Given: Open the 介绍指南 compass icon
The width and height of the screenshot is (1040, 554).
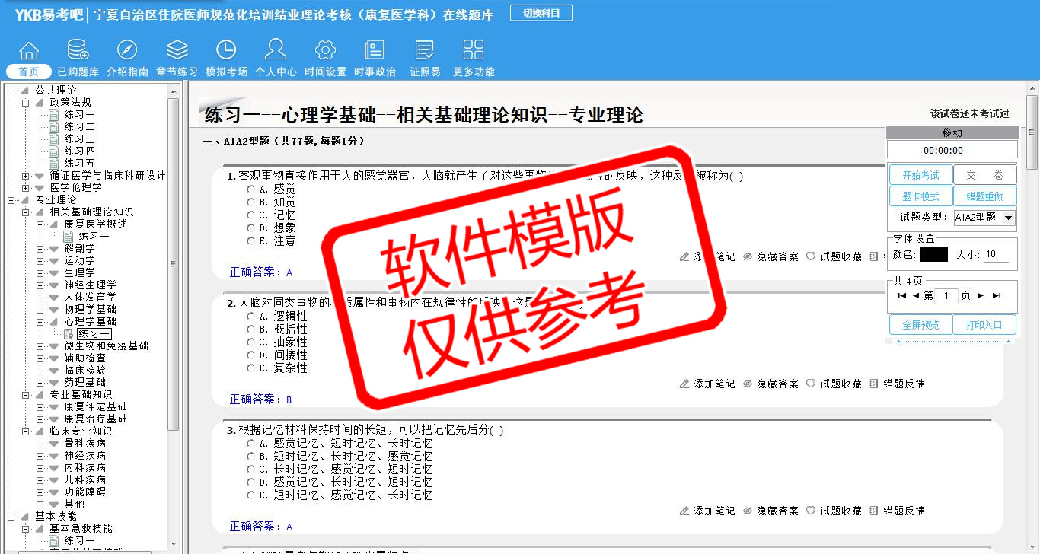Looking at the screenshot, I should [x=127, y=51].
